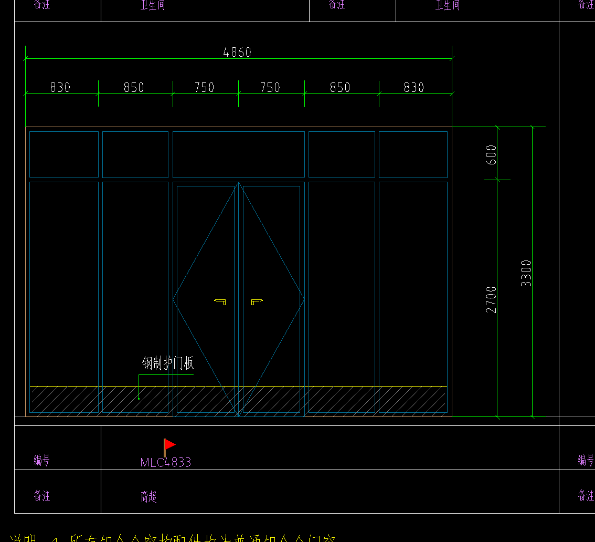Click the rightmost 830 dimension value
This screenshot has width=595, height=542.
413,87
